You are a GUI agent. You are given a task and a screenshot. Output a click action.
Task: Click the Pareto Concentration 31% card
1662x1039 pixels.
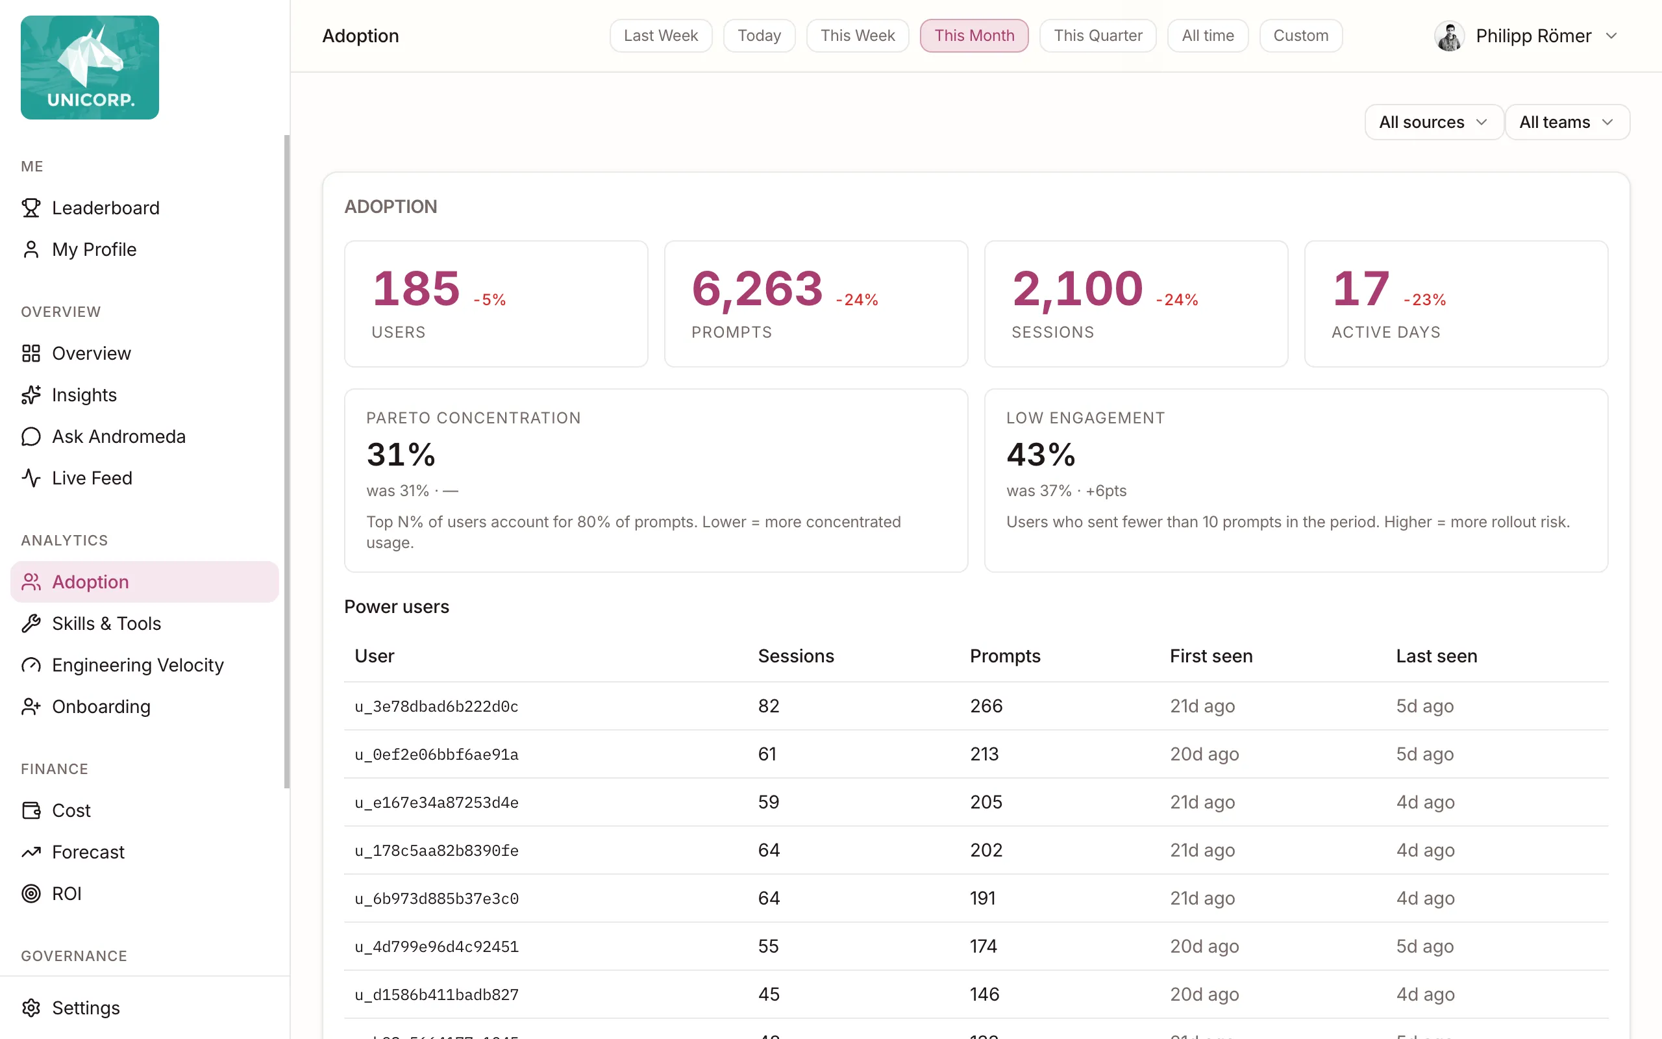point(656,481)
